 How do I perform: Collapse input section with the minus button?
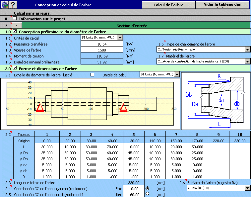(17, 26)
